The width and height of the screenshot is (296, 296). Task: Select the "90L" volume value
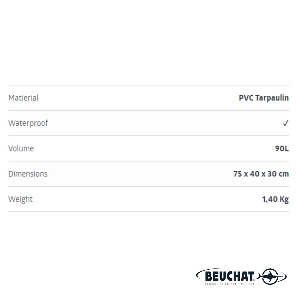(282, 149)
